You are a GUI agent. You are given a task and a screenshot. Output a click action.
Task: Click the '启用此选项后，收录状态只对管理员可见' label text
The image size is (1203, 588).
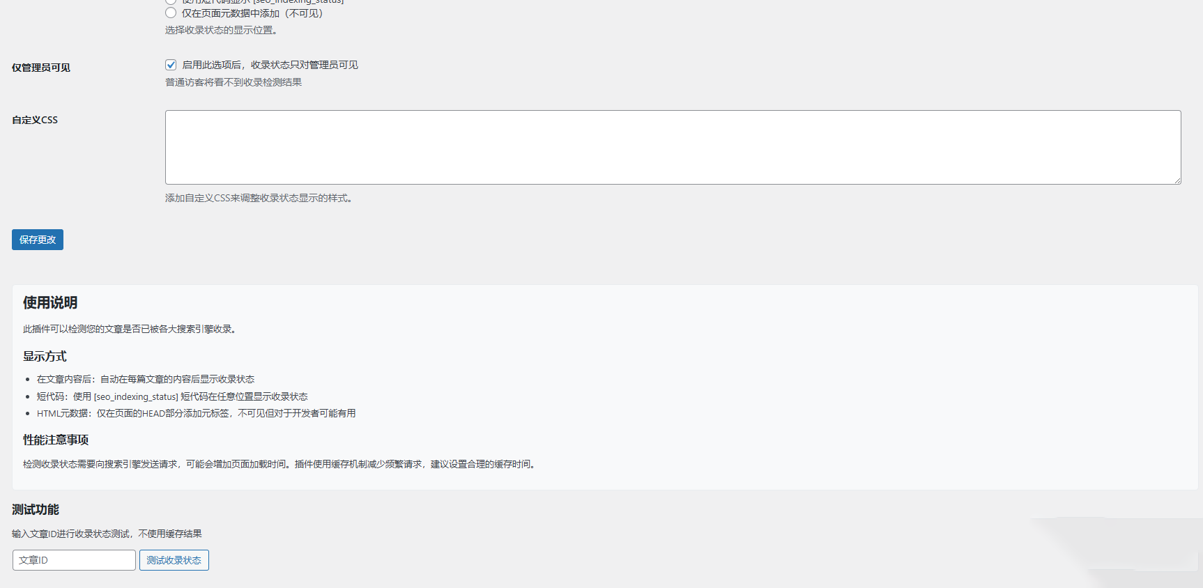[270, 65]
